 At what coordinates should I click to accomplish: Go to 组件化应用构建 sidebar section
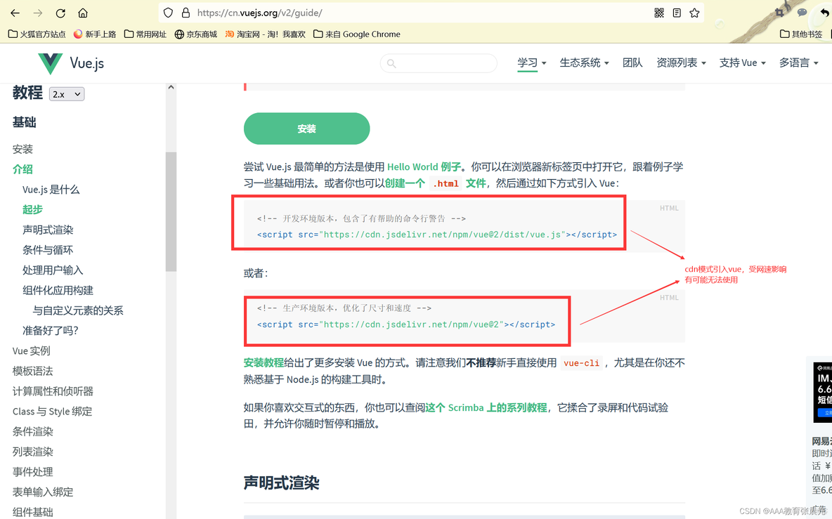58,290
